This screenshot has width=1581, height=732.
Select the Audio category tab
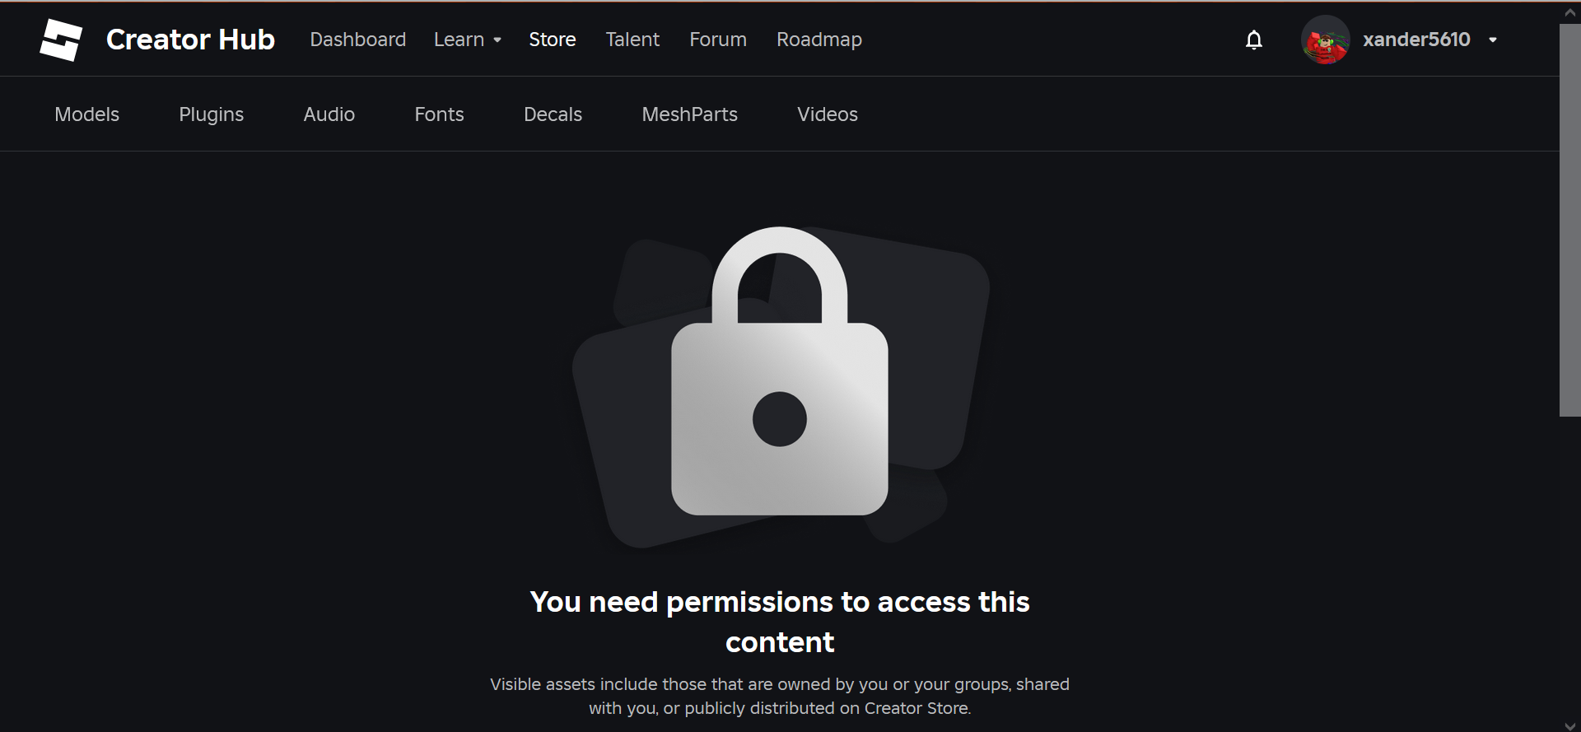329,114
